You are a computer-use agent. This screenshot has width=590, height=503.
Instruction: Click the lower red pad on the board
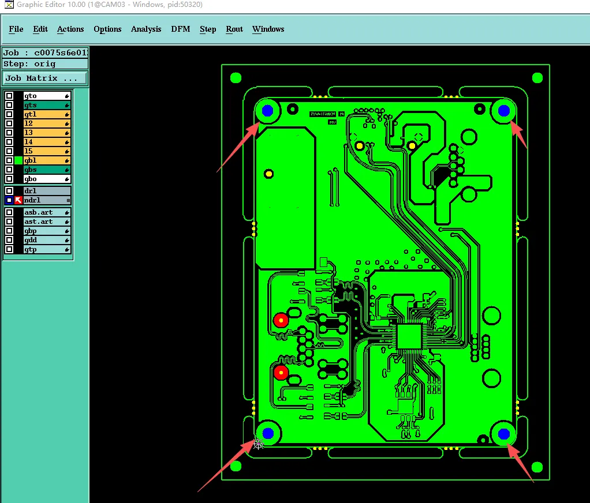[281, 373]
